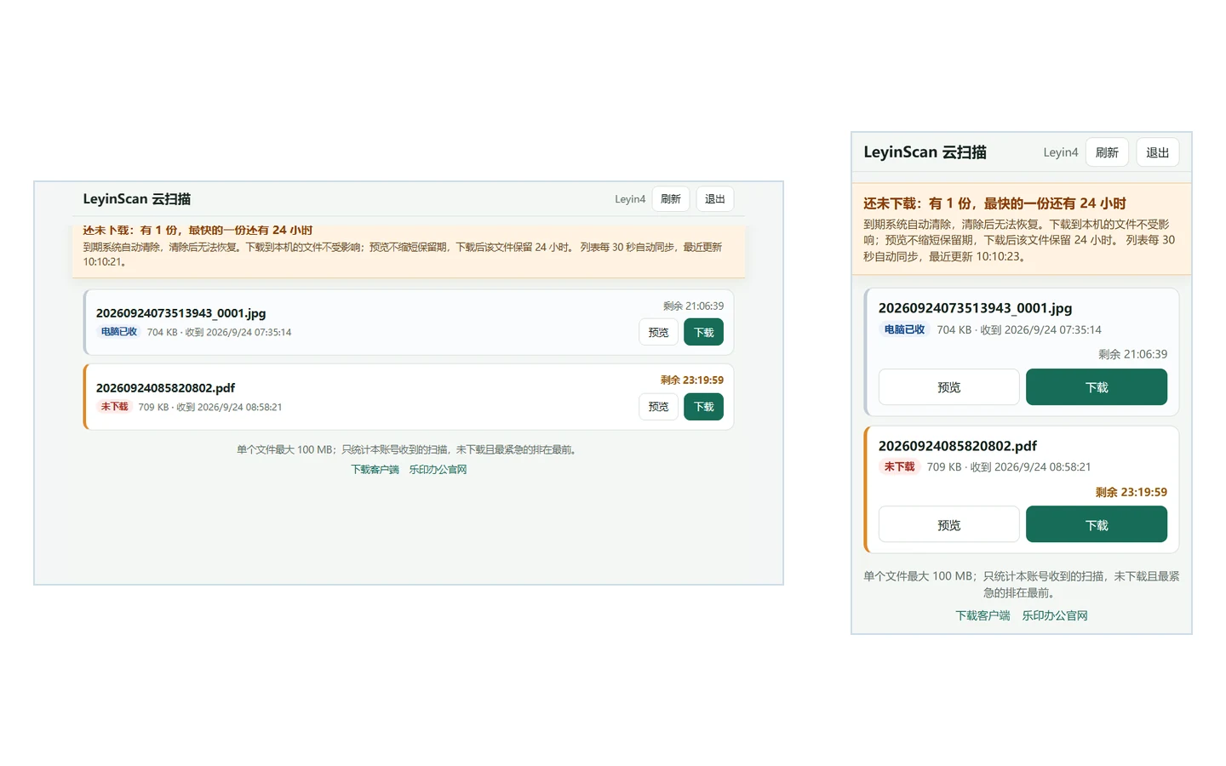Select file name 20260924085820802.pdf in the narrow view
This screenshot has height=766, width=1226.
957,446
